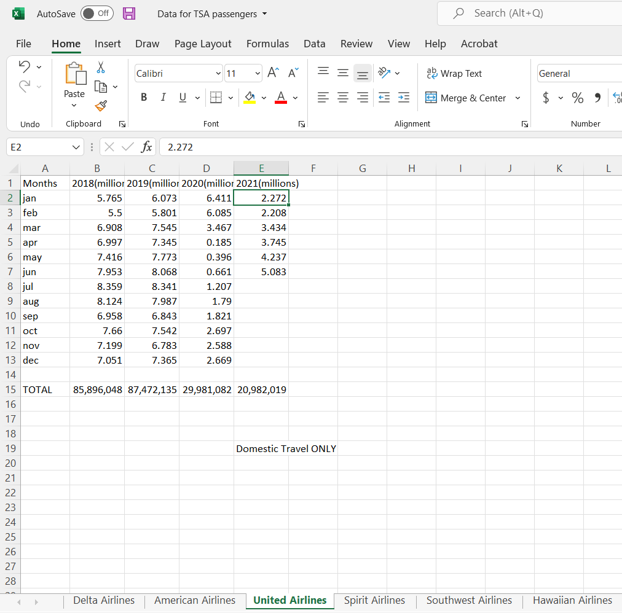
Task: Toggle Bottom Align button
Action: (362, 73)
